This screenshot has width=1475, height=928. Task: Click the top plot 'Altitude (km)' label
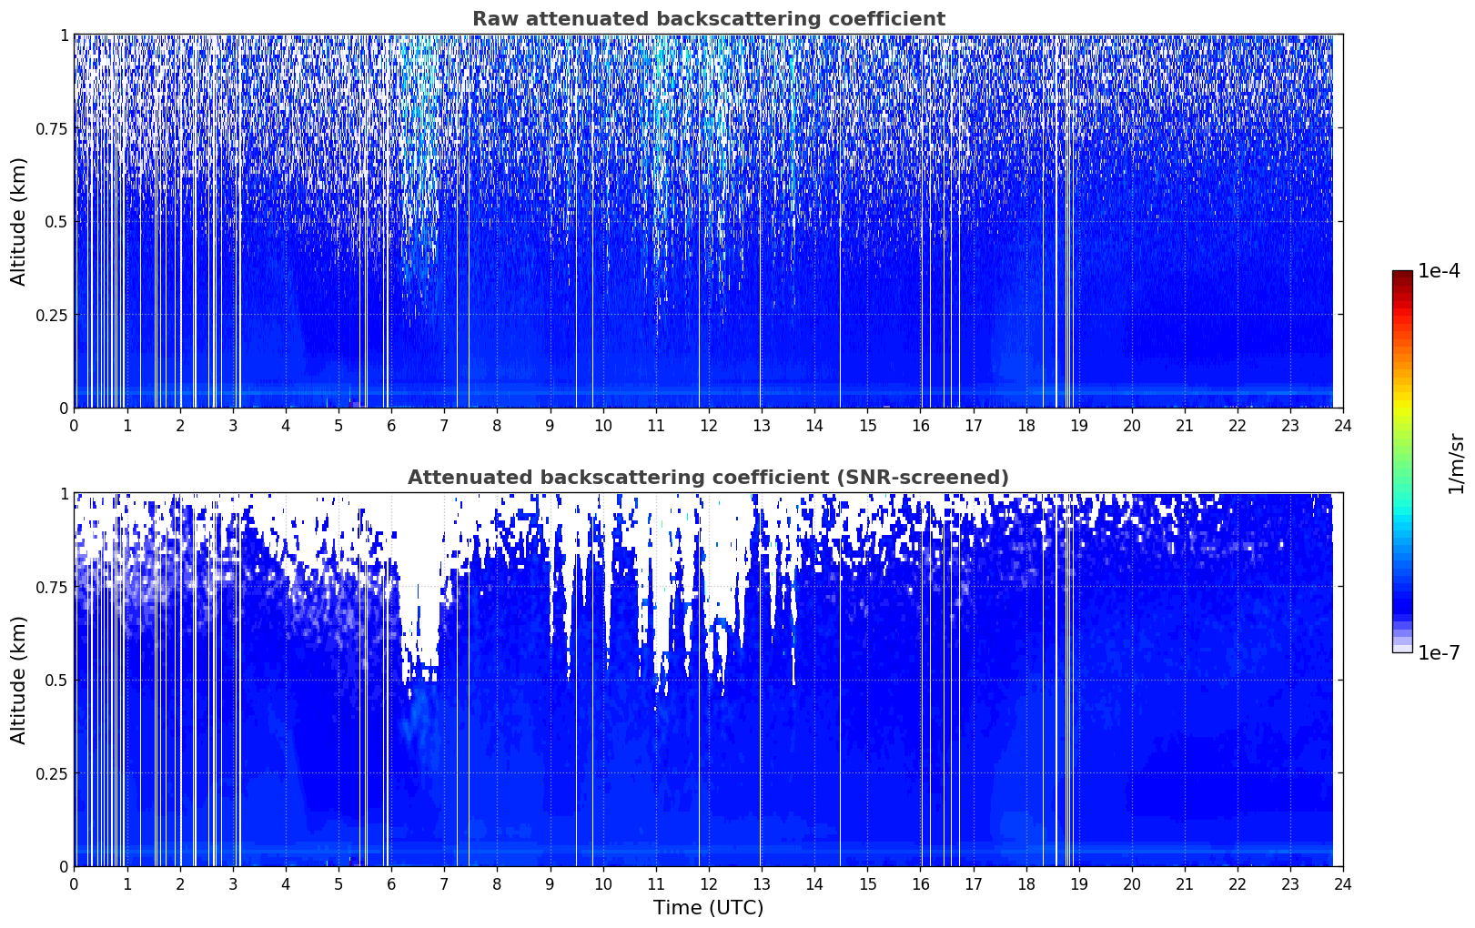click(x=19, y=221)
